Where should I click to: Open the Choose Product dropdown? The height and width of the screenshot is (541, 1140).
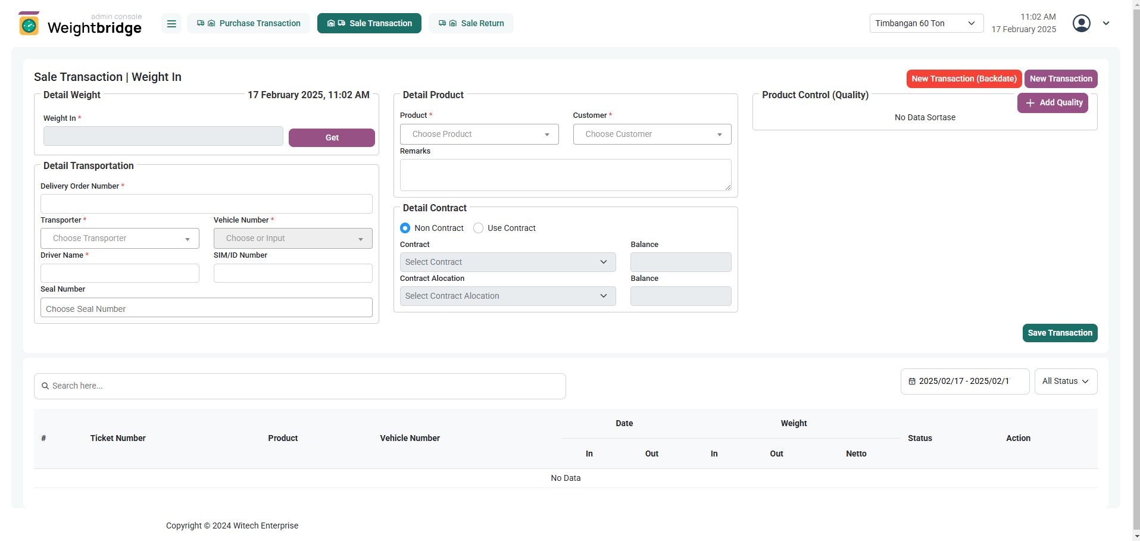(x=479, y=135)
